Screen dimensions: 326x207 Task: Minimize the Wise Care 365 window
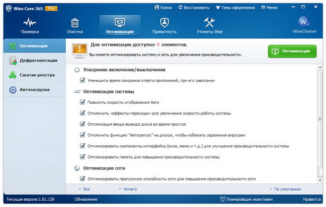(x=293, y=7)
